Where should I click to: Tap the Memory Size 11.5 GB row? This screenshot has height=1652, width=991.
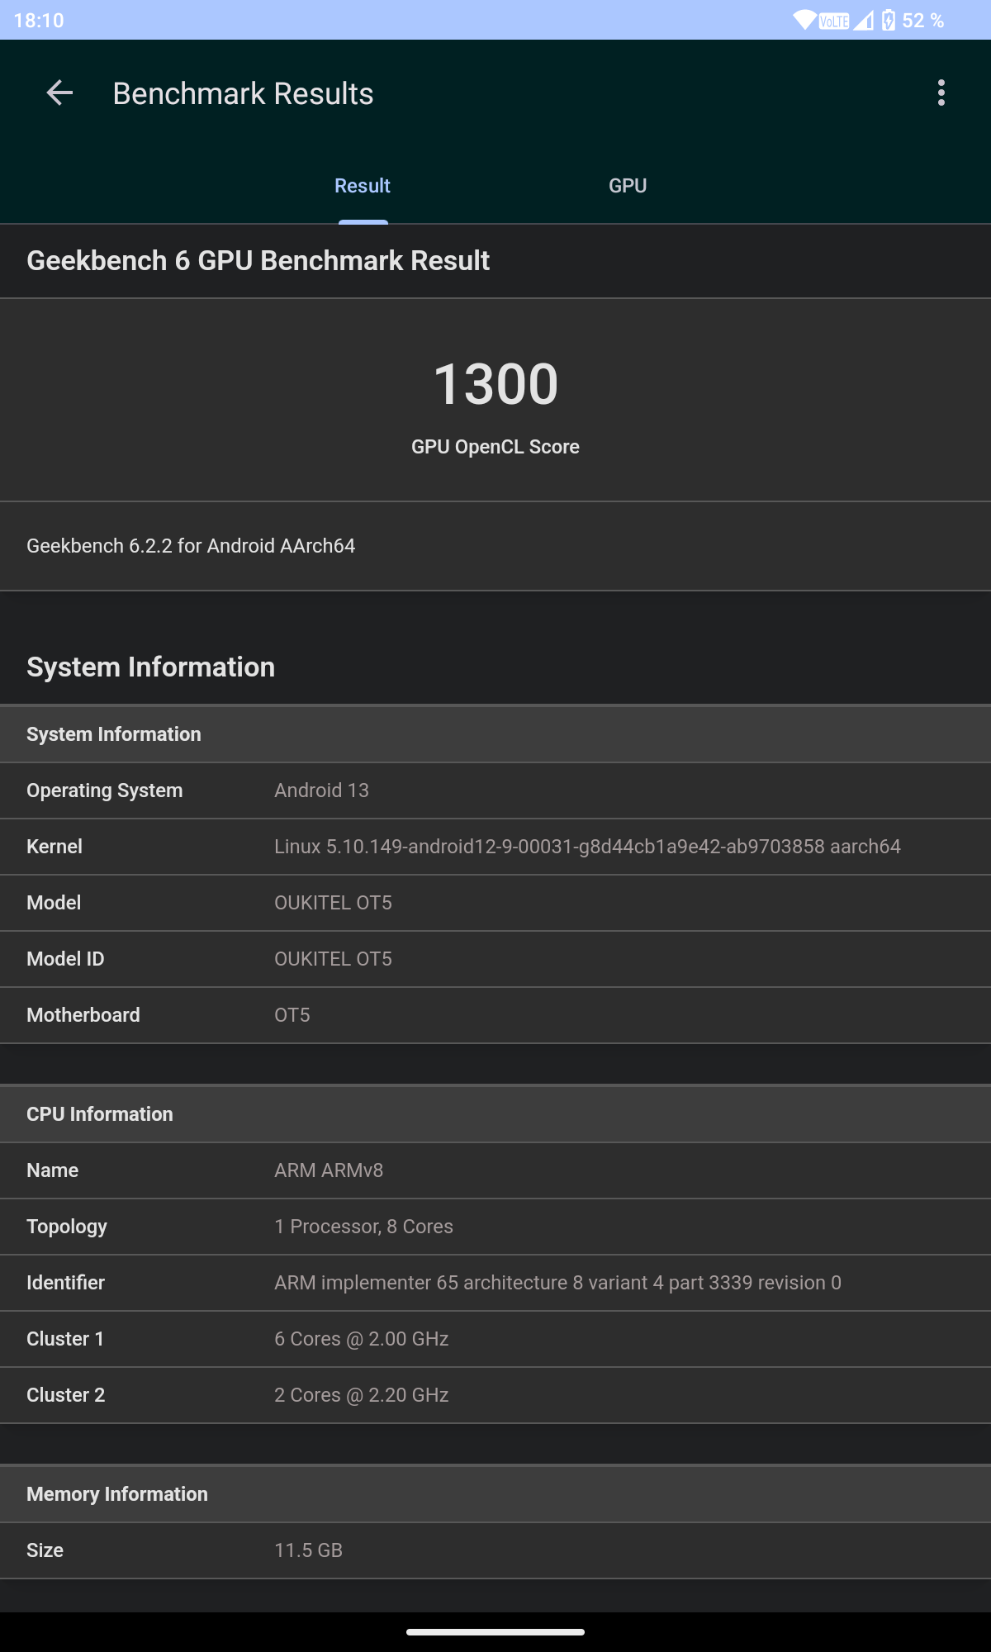[495, 1550]
